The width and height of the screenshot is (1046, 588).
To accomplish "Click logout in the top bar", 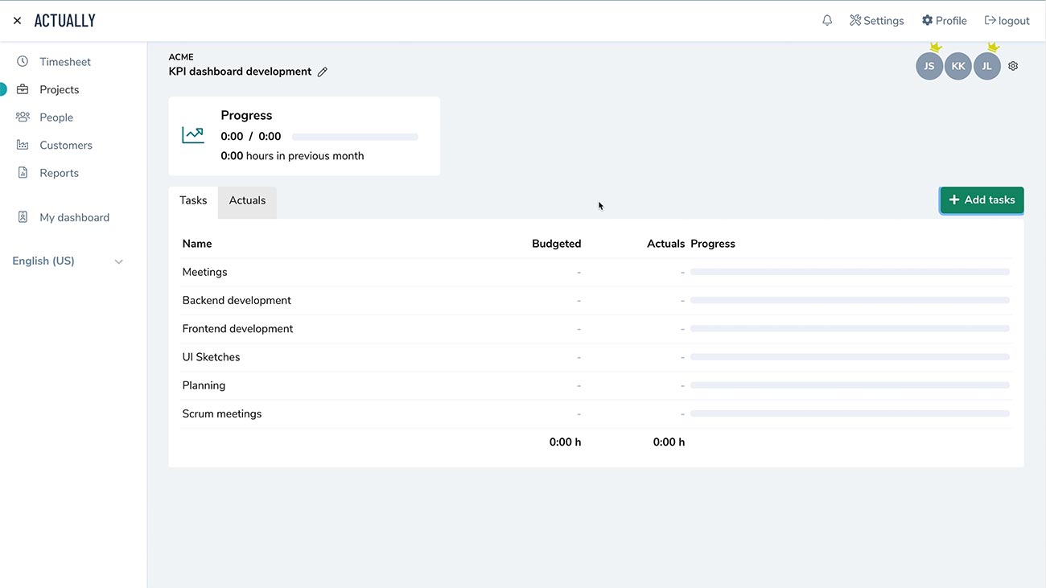I will (1007, 19).
